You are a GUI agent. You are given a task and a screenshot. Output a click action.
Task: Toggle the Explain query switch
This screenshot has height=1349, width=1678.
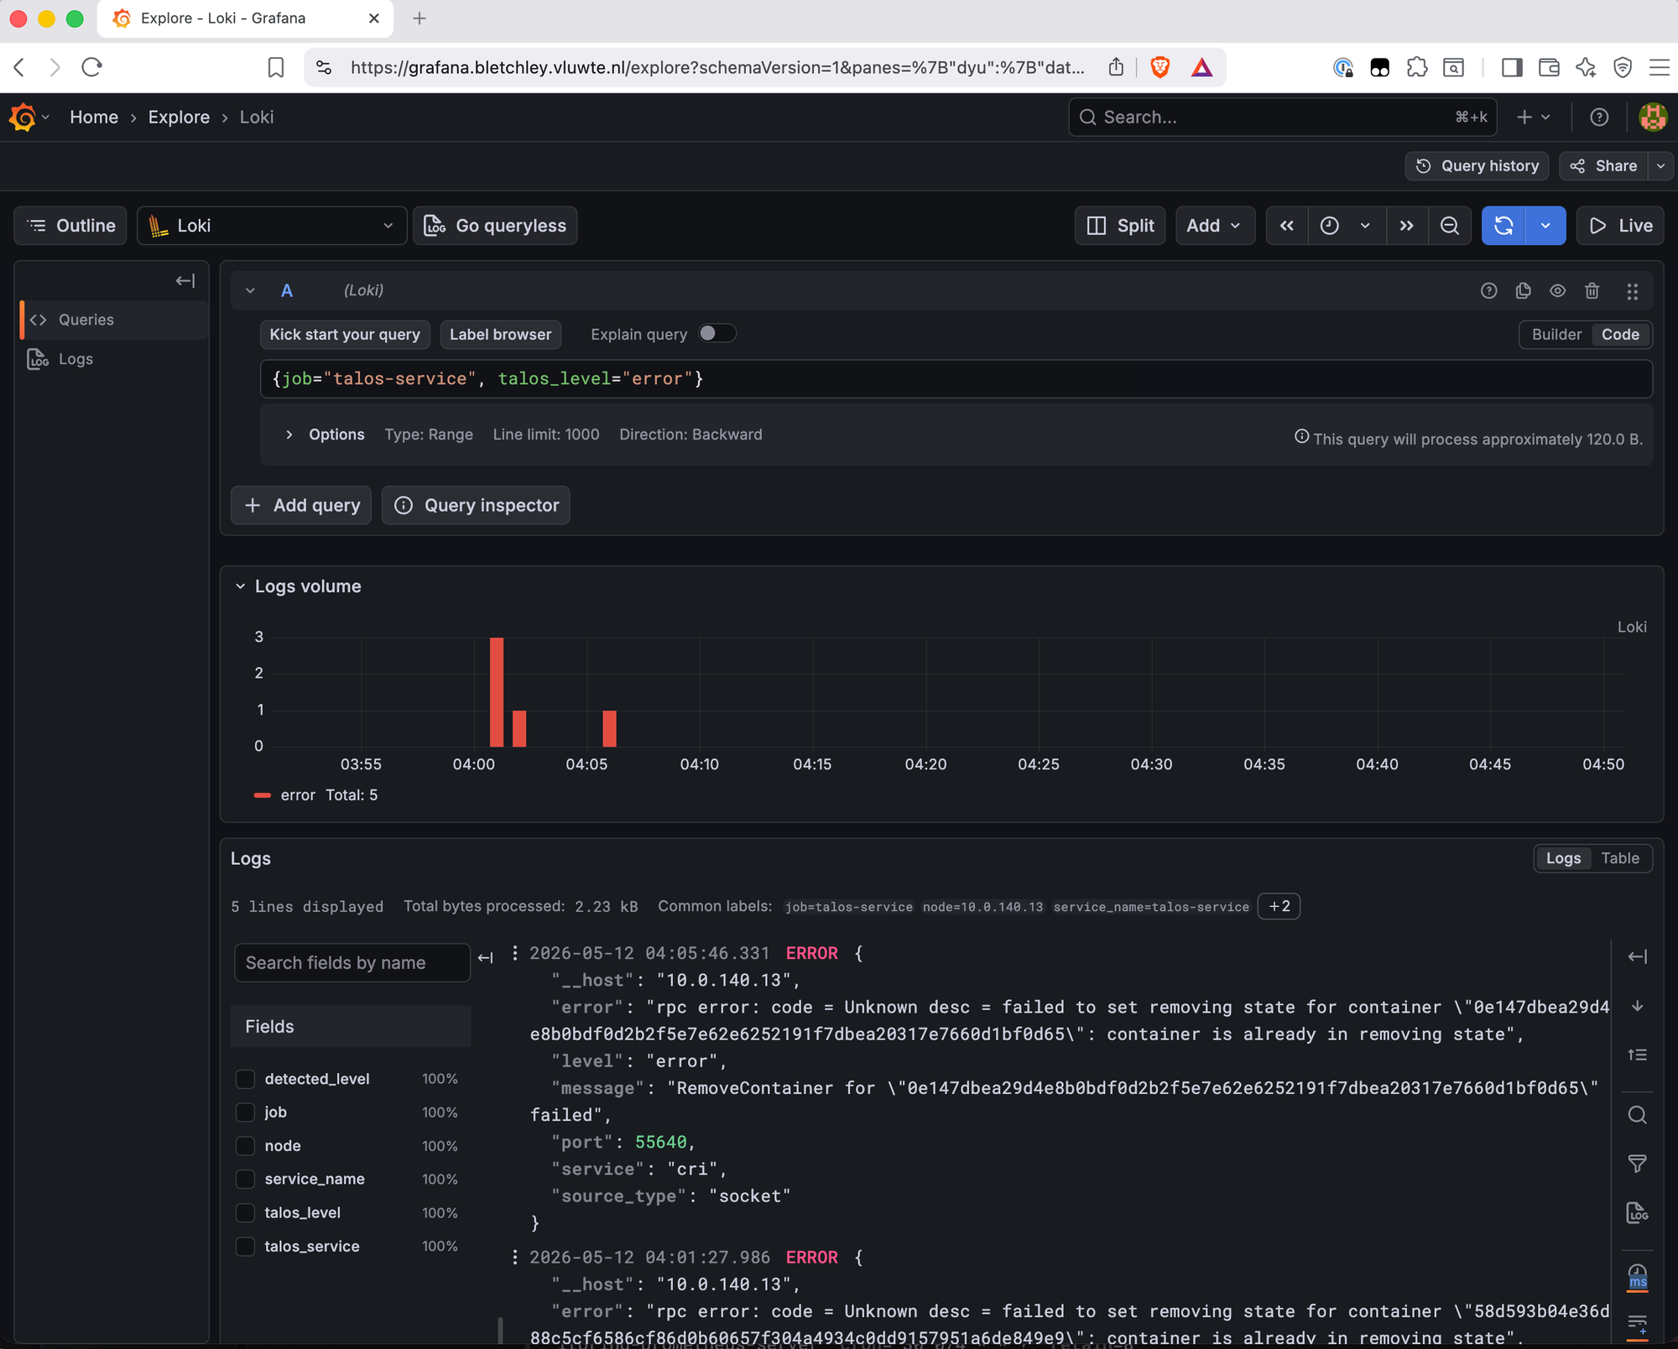[x=717, y=334]
